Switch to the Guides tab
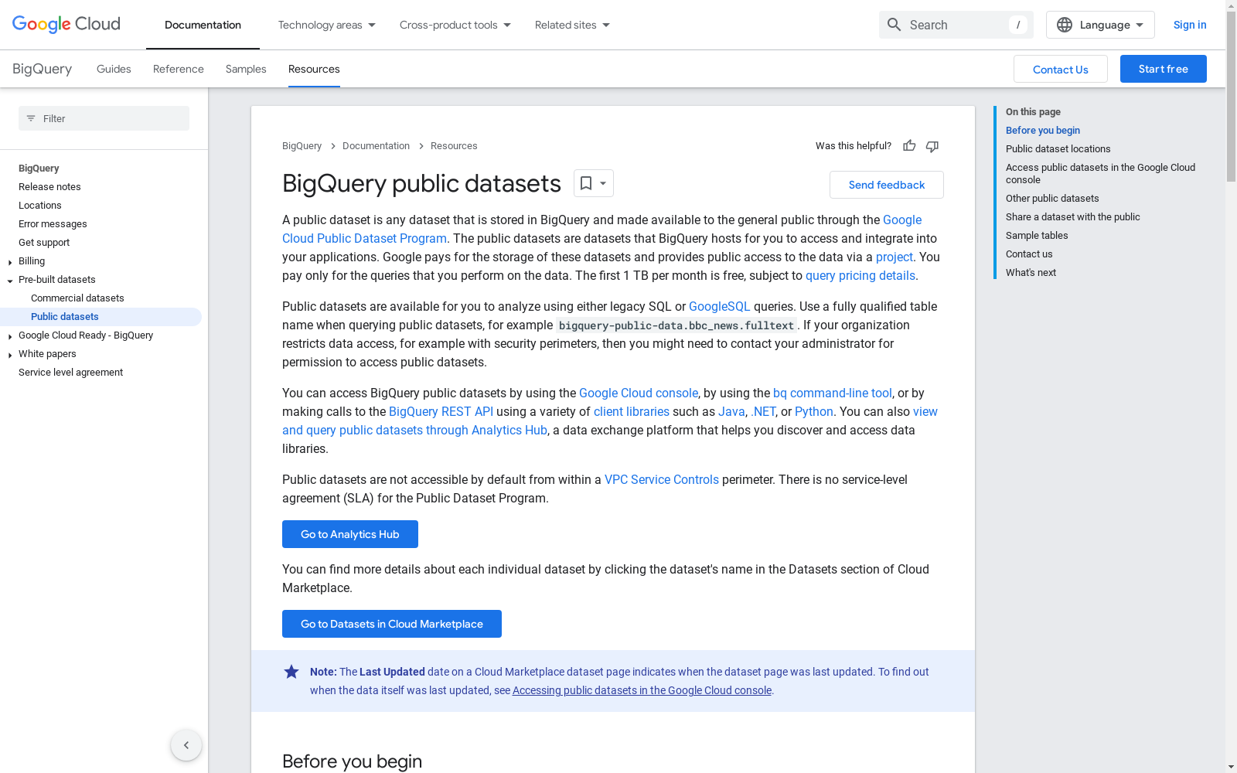 tap(114, 69)
